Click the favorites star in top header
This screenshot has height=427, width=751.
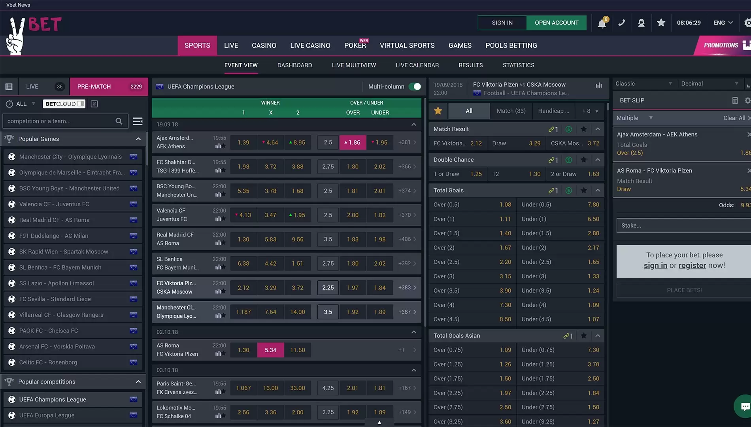661,23
